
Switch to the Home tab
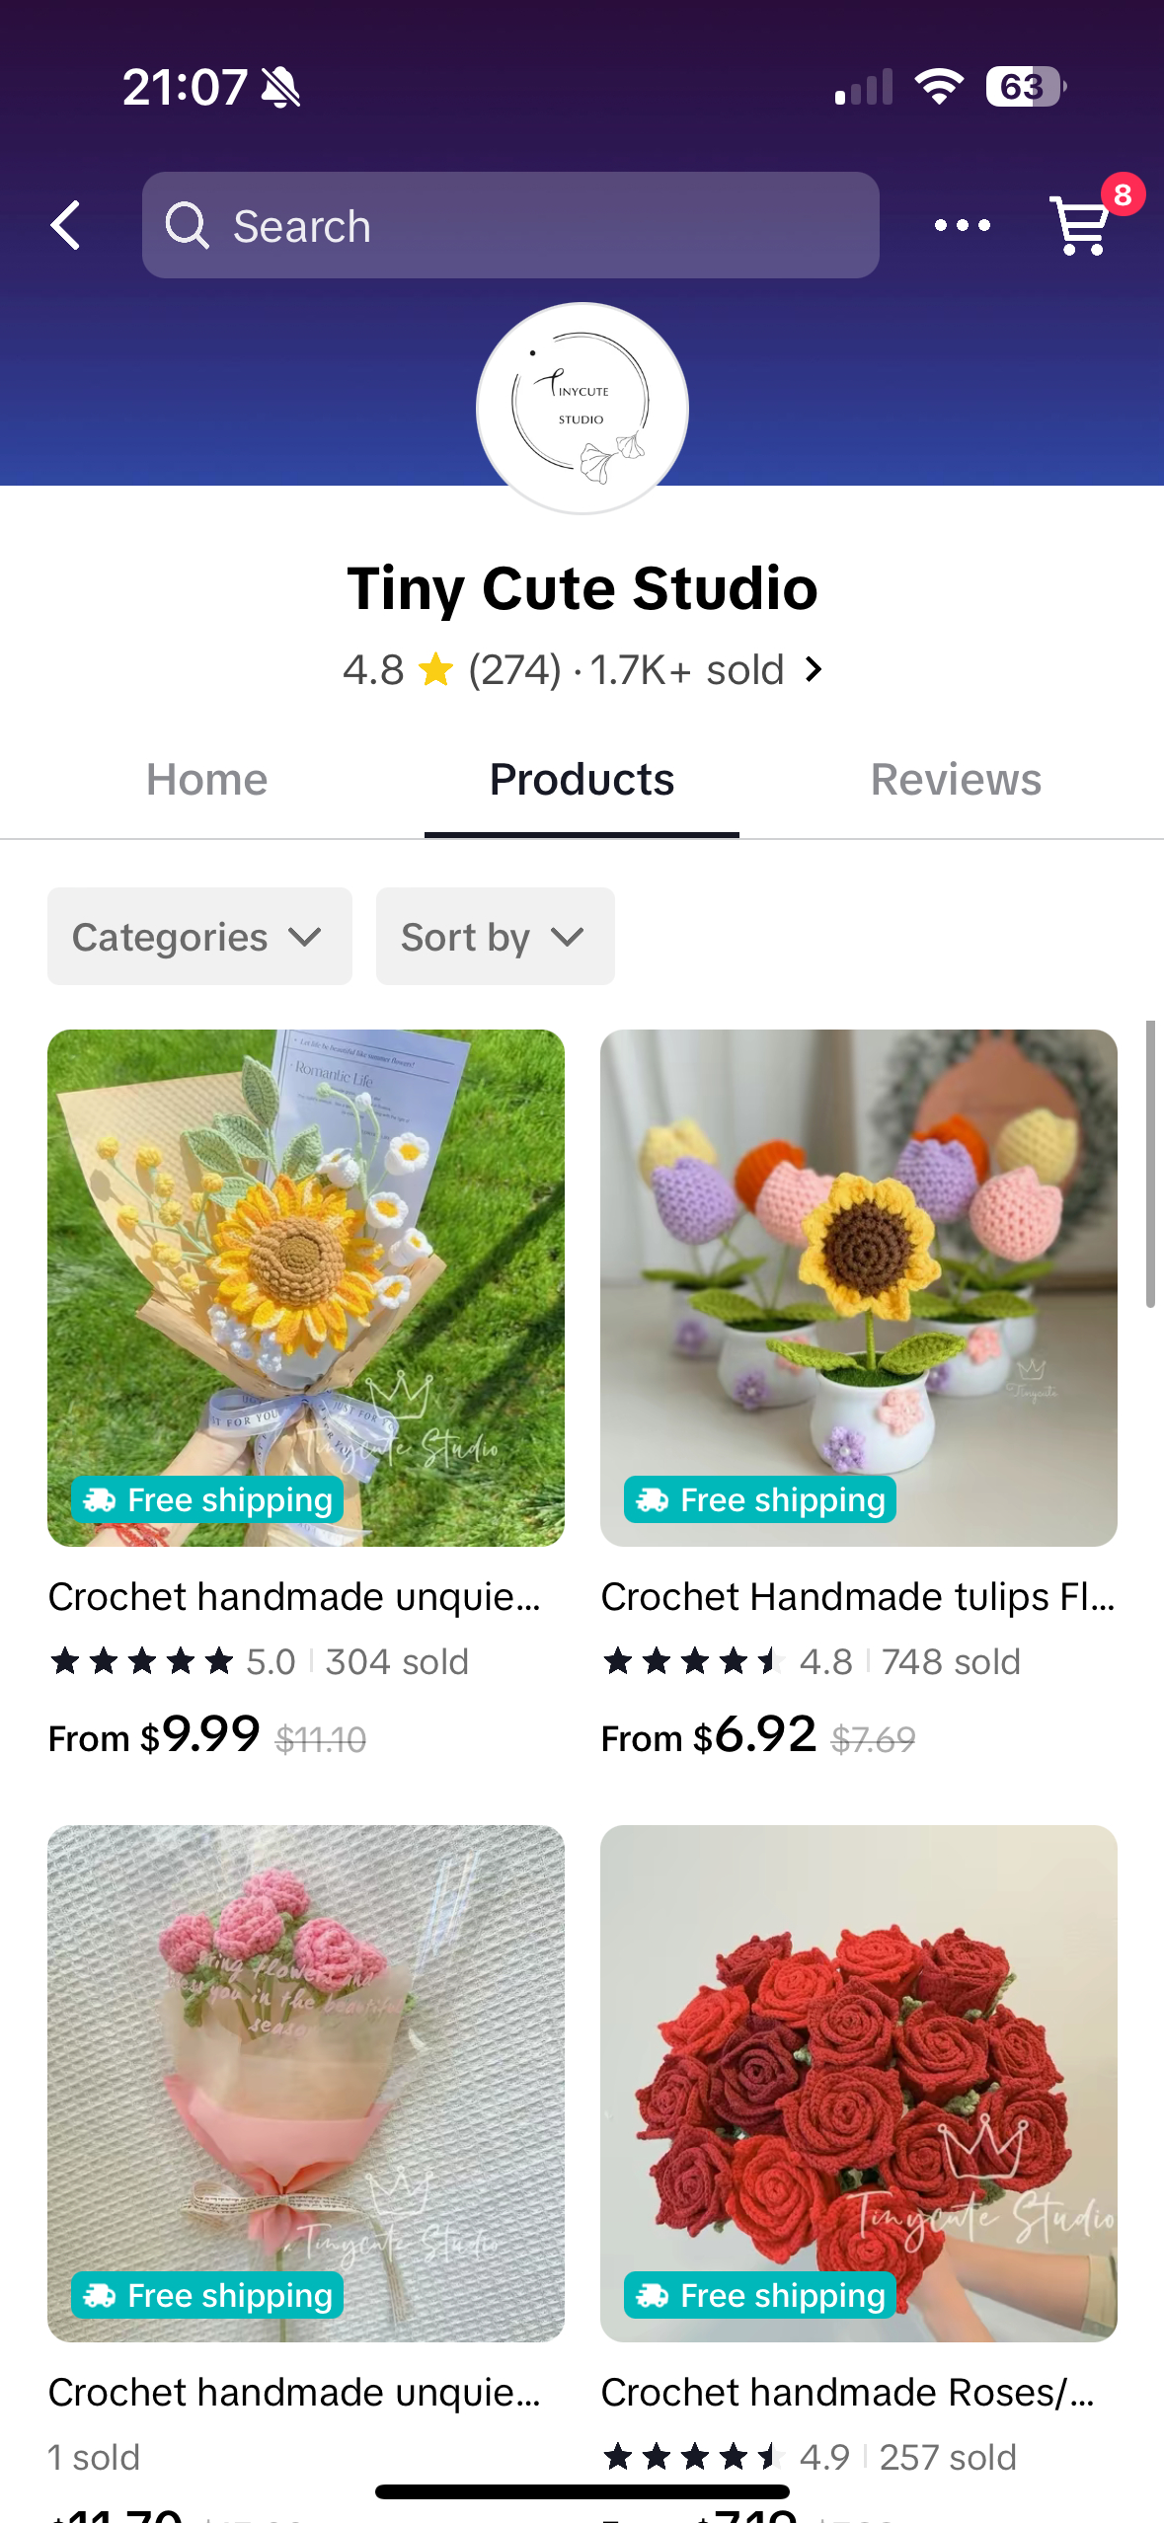(207, 780)
